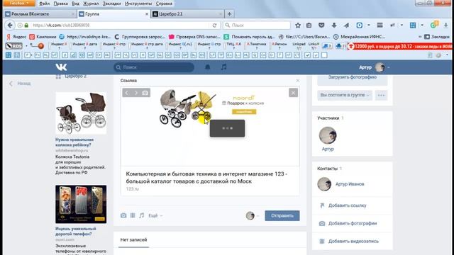Open Firefox hamburger menu

pyautogui.click(x=380, y=25)
